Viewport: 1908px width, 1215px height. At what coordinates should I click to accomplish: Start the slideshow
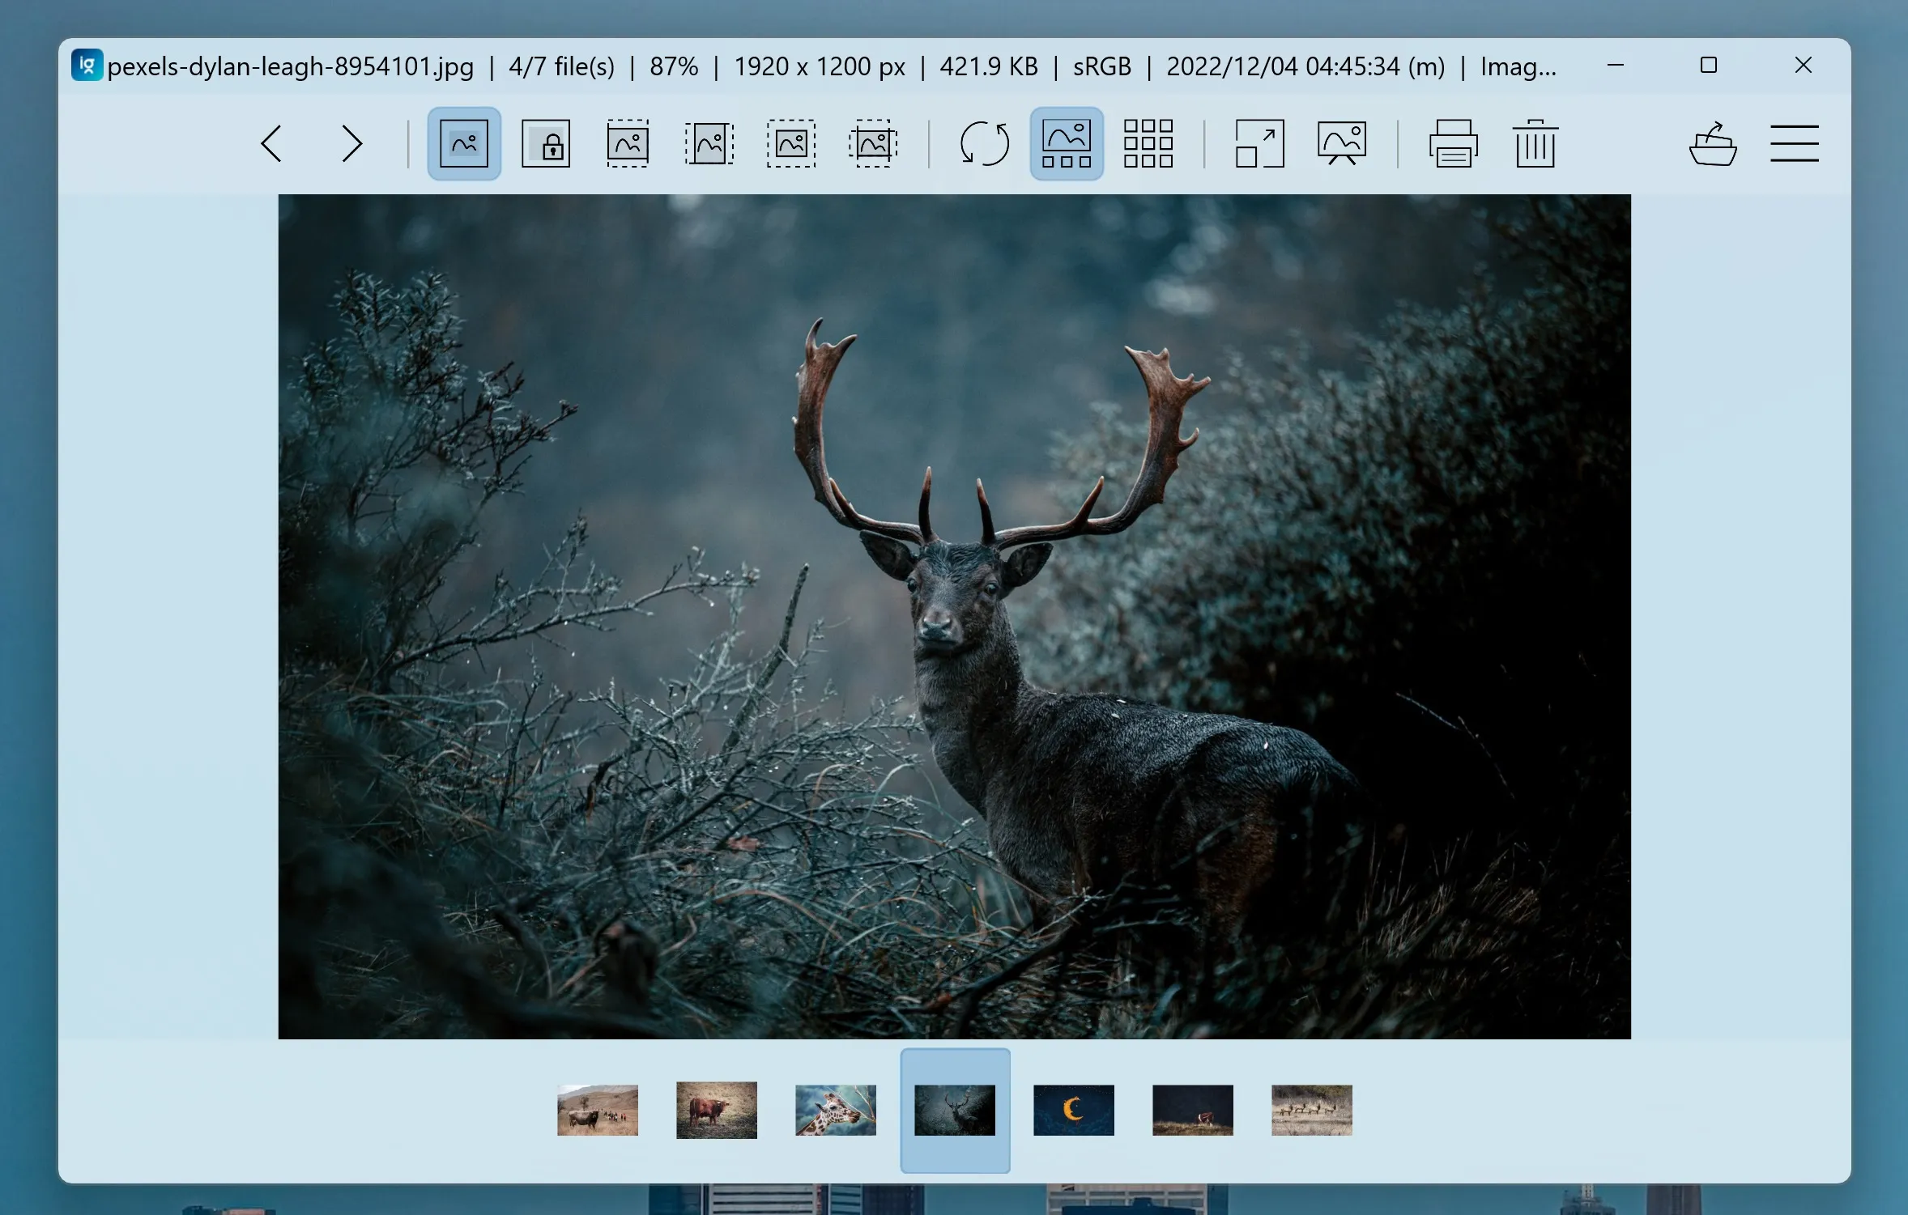click(x=1342, y=144)
